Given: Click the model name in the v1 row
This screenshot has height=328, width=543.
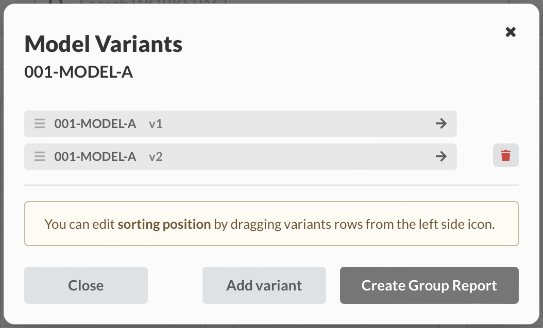Looking at the screenshot, I should [95, 124].
